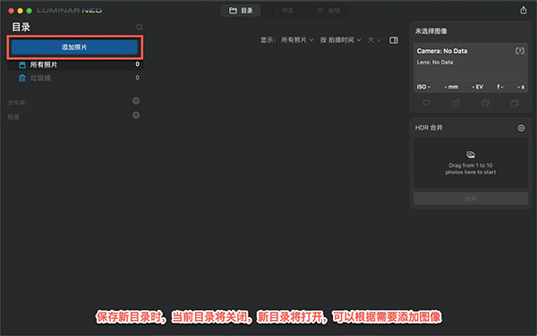The image size is (537, 336).
Task: Click the plus icon next to 文件夹
Action: pos(136,101)
